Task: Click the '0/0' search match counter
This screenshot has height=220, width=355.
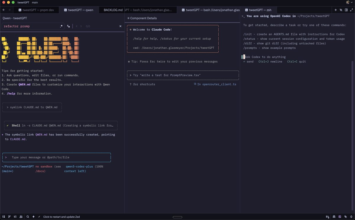Action: point(88,26)
